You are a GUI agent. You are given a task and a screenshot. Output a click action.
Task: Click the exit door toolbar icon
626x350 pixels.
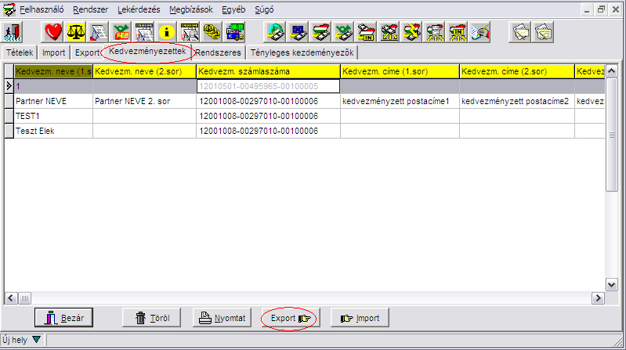13,32
